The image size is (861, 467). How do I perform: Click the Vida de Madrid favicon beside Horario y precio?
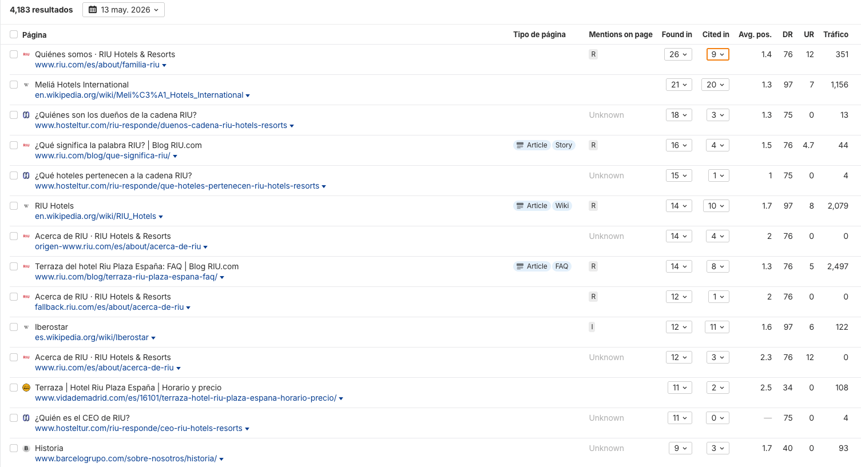click(x=26, y=388)
